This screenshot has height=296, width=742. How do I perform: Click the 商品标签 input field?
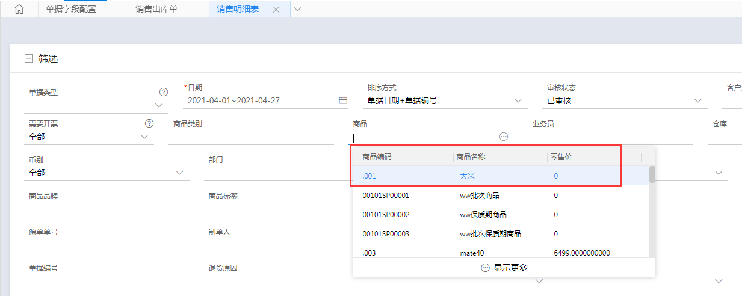[277, 209]
